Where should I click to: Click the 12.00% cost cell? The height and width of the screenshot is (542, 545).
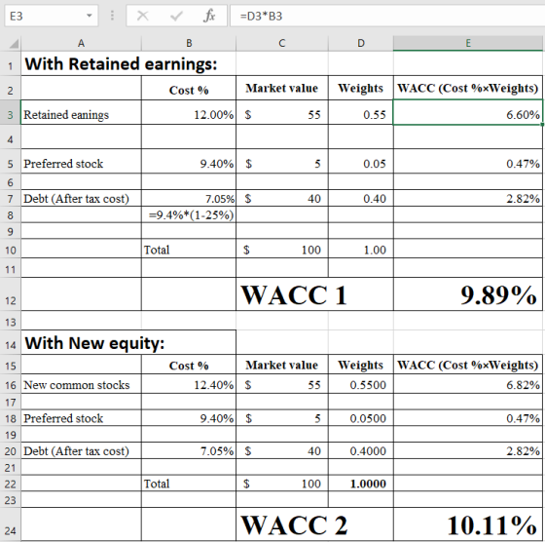pyautogui.click(x=189, y=112)
